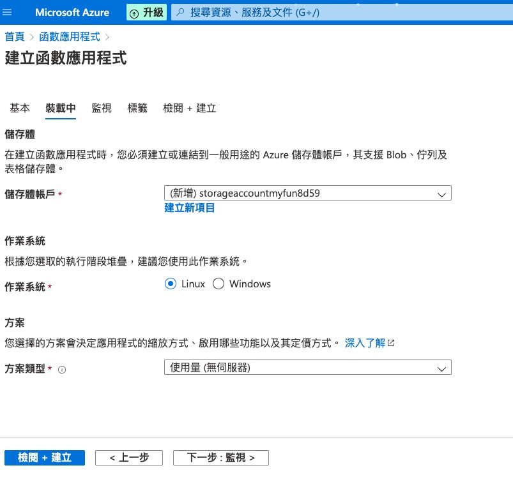
Task: Click the 方案 section heading
Action: point(15,322)
